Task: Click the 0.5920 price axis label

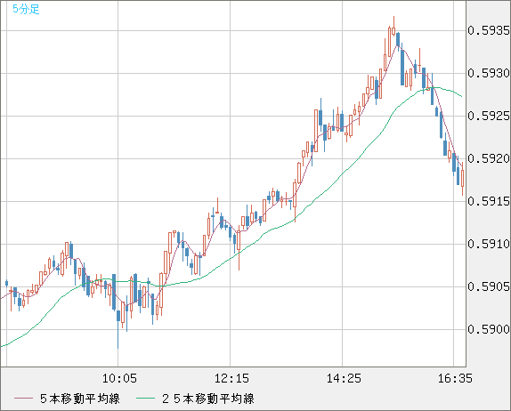Action: 489,158
